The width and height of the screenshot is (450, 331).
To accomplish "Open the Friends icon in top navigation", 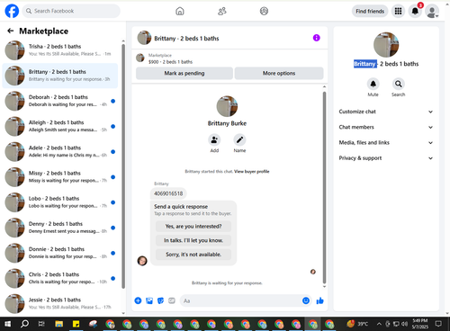I will tap(222, 11).
